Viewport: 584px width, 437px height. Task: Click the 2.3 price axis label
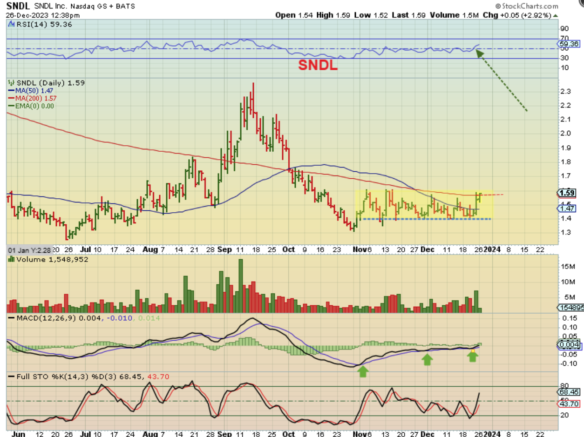click(x=566, y=91)
